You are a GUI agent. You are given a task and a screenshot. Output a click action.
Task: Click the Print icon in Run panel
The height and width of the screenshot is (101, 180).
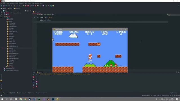[37, 84]
